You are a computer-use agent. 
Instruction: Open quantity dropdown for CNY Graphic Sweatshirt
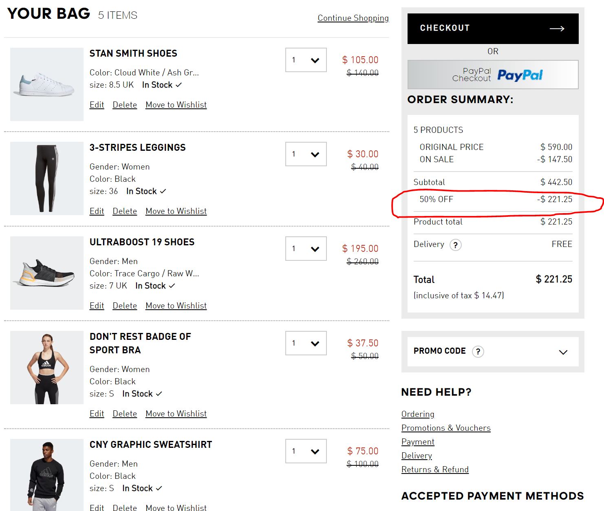click(306, 451)
